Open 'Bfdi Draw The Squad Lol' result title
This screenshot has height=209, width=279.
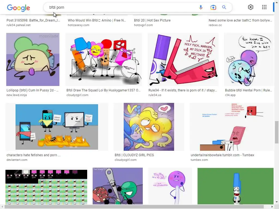[x=103, y=90]
